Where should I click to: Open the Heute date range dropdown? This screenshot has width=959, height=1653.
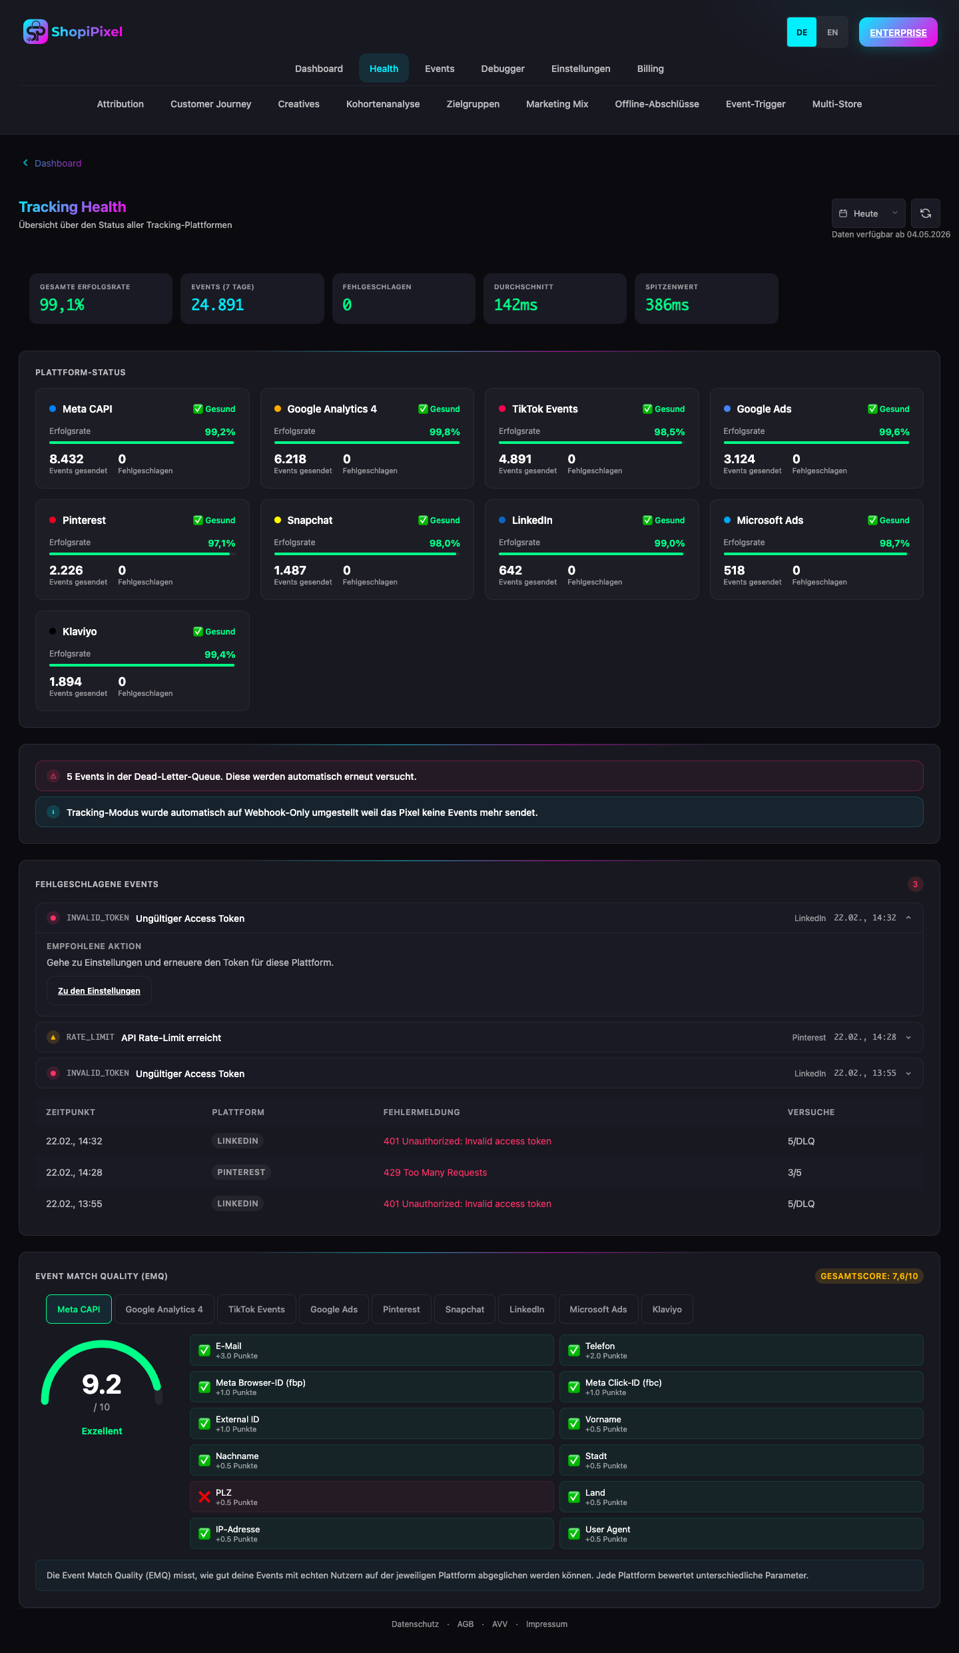(x=868, y=213)
